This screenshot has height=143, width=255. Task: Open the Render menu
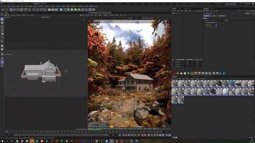(x=68, y=6)
